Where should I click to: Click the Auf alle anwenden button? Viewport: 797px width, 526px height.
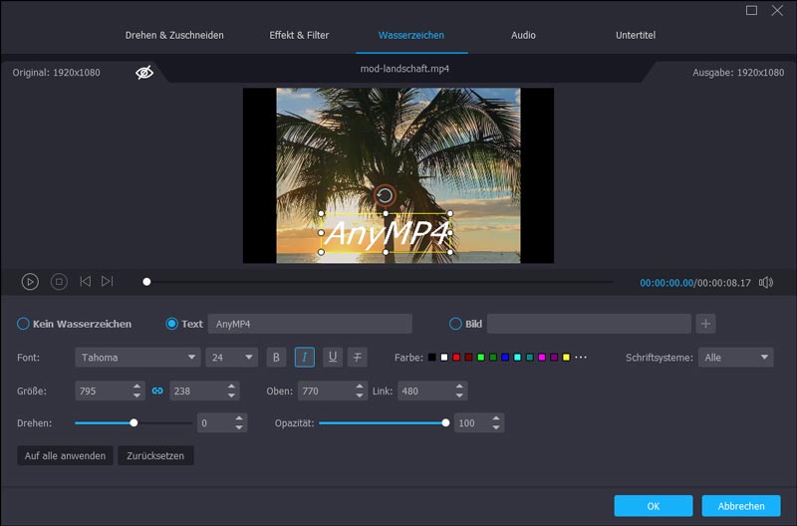coord(63,456)
